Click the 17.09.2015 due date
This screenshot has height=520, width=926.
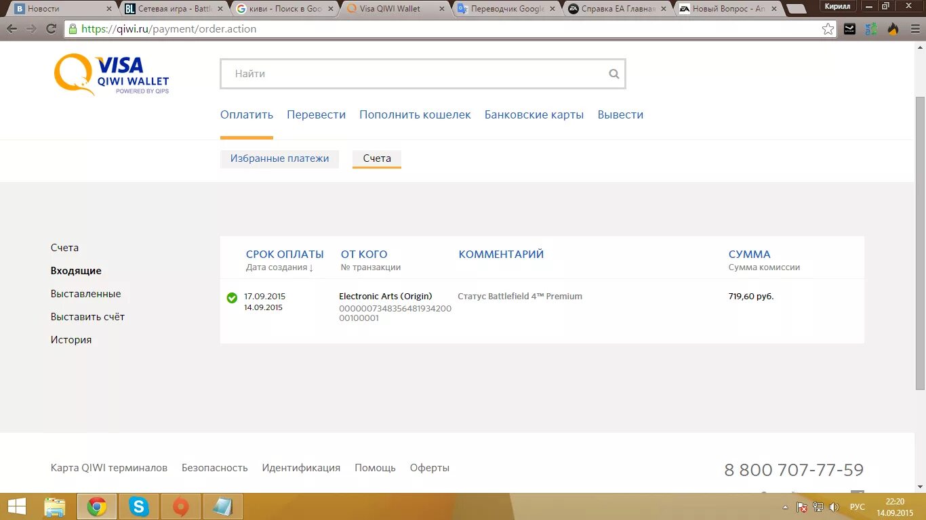[x=264, y=297]
